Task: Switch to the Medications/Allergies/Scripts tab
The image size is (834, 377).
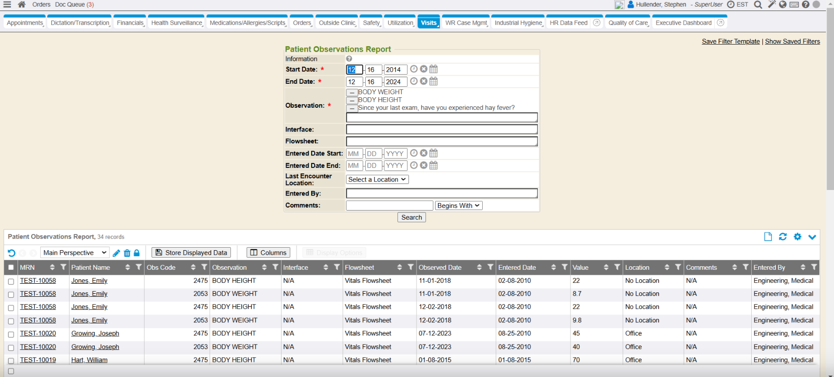Action: coord(247,23)
